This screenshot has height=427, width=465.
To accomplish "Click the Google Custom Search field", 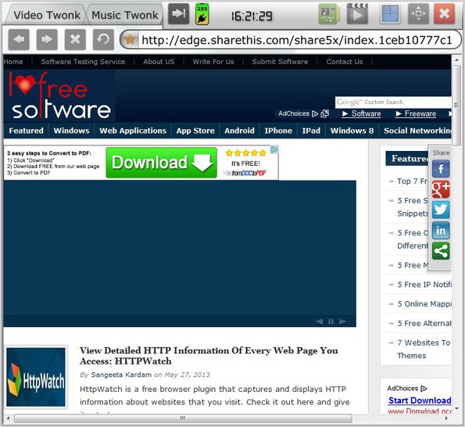I will 393,102.
